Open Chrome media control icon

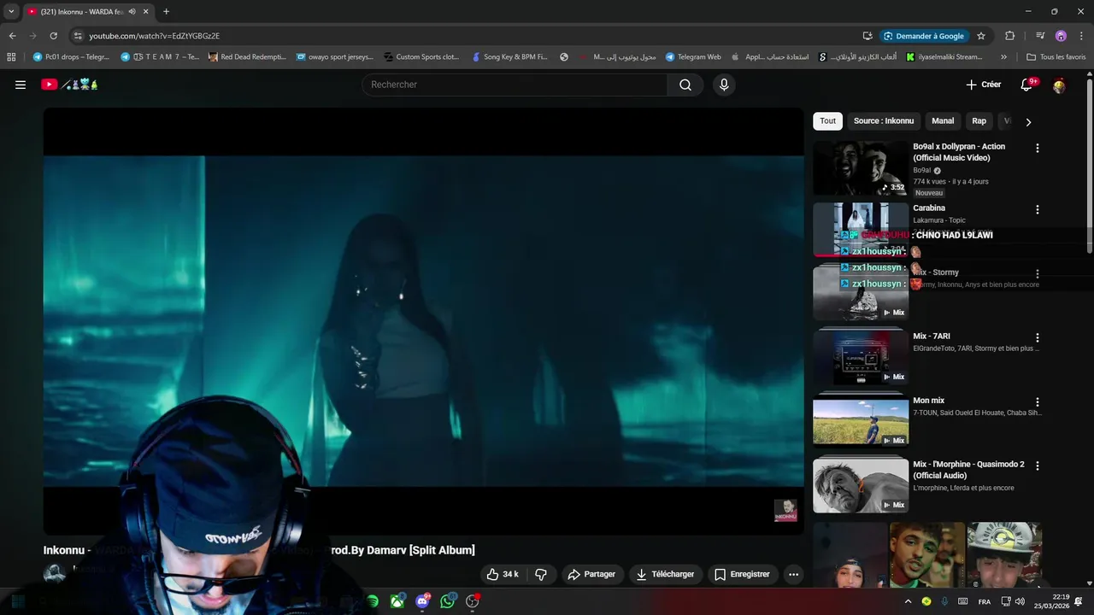click(1040, 36)
